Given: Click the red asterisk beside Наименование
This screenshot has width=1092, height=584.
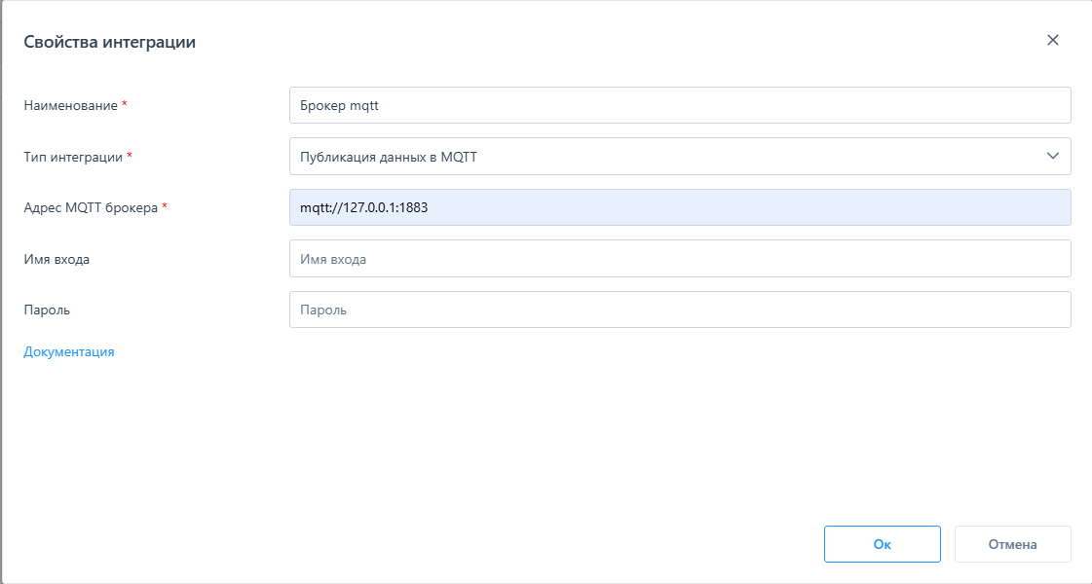Looking at the screenshot, I should pyautogui.click(x=125, y=104).
